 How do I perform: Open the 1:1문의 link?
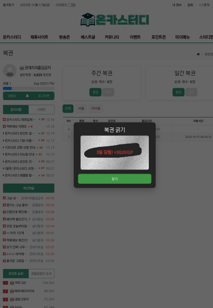click(204, 5)
